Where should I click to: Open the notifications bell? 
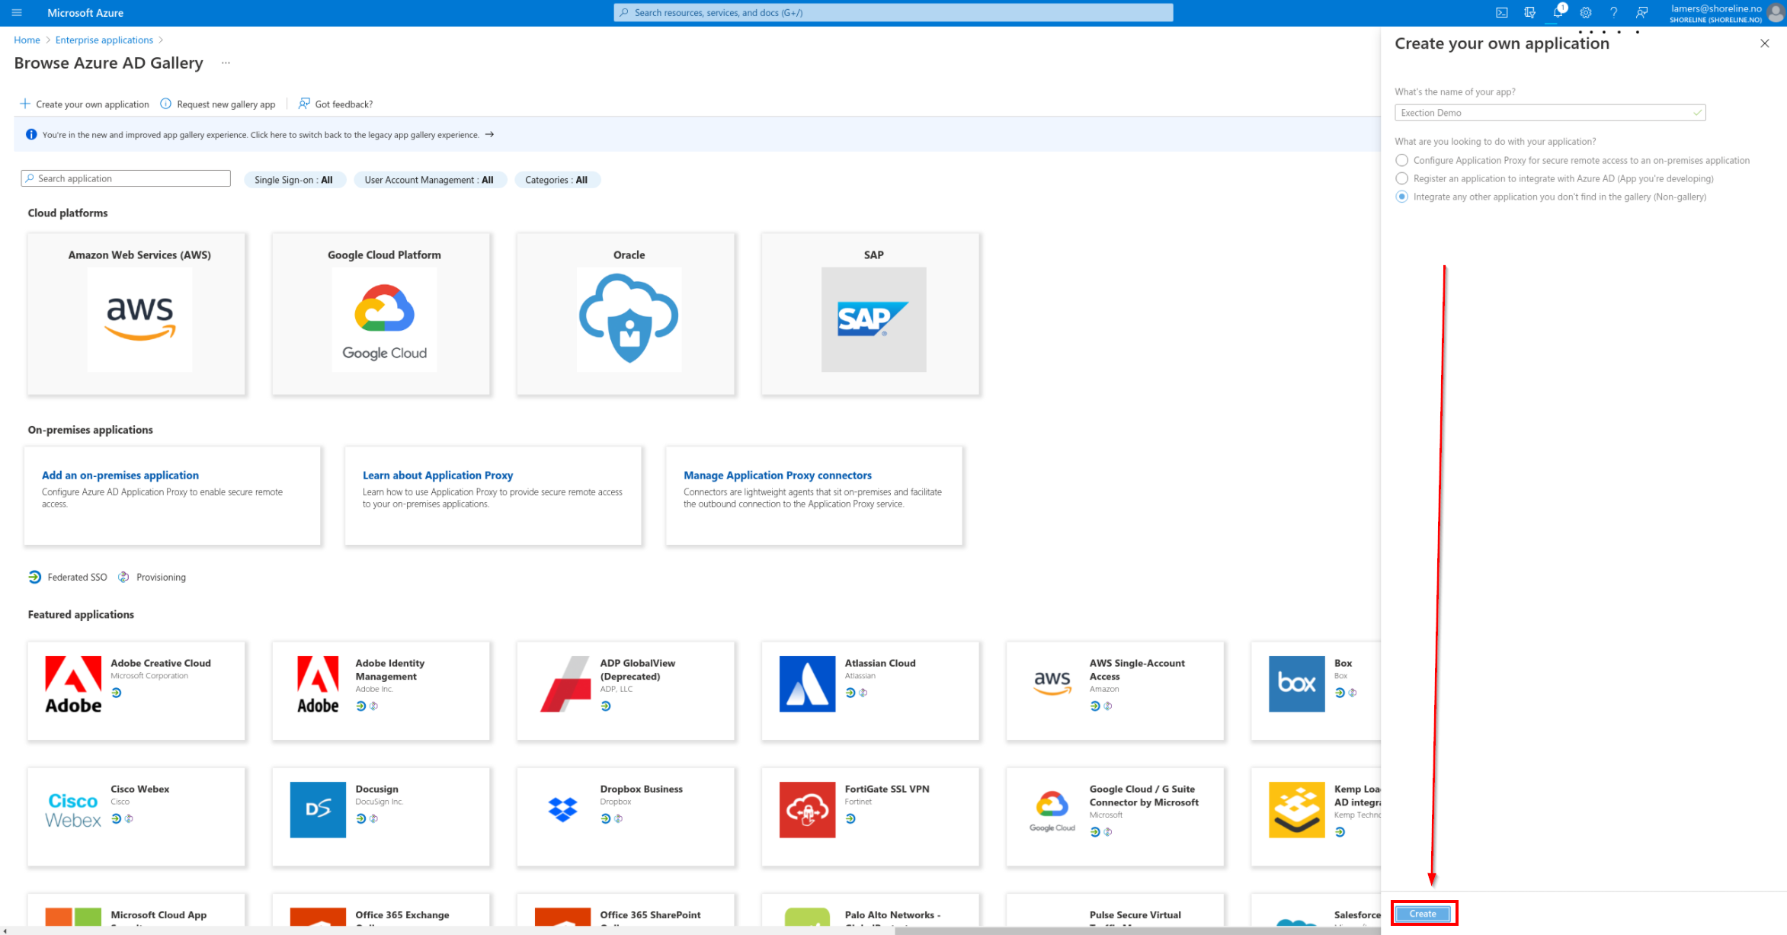[x=1558, y=13]
